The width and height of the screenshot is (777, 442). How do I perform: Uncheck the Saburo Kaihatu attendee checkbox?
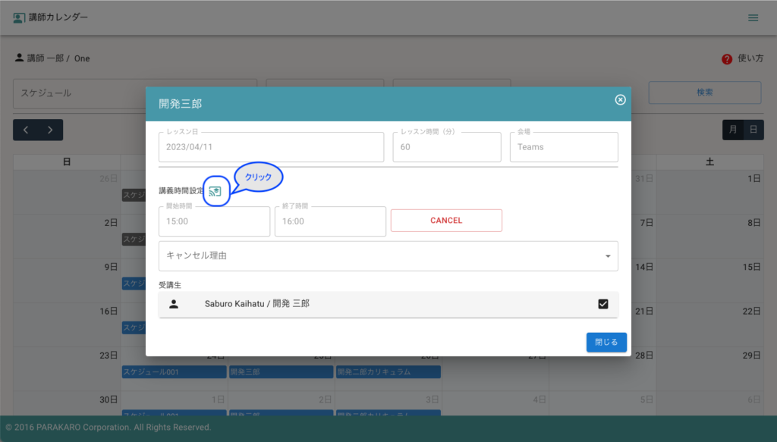click(603, 304)
